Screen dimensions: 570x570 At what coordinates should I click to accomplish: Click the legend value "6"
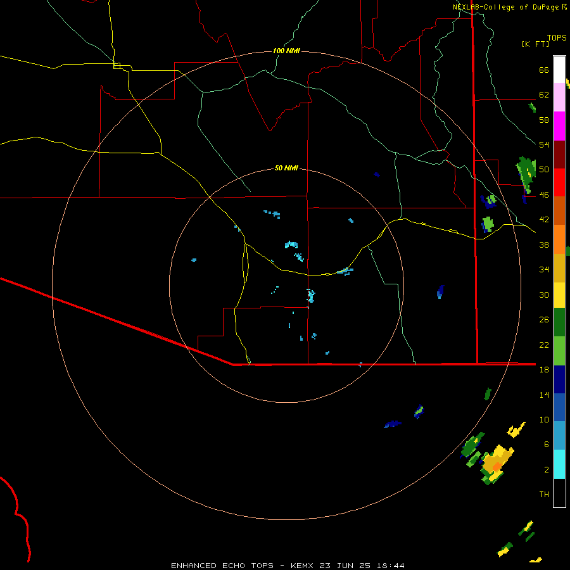(x=547, y=444)
